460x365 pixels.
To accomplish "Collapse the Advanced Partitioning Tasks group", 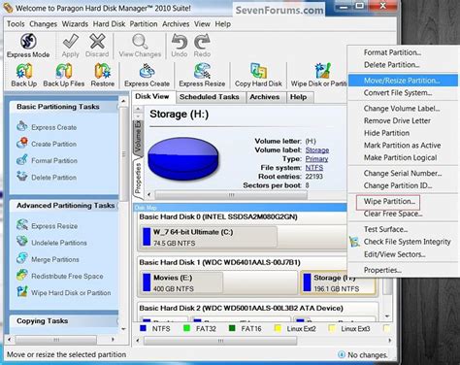I will pyautogui.click(x=117, y=206).
